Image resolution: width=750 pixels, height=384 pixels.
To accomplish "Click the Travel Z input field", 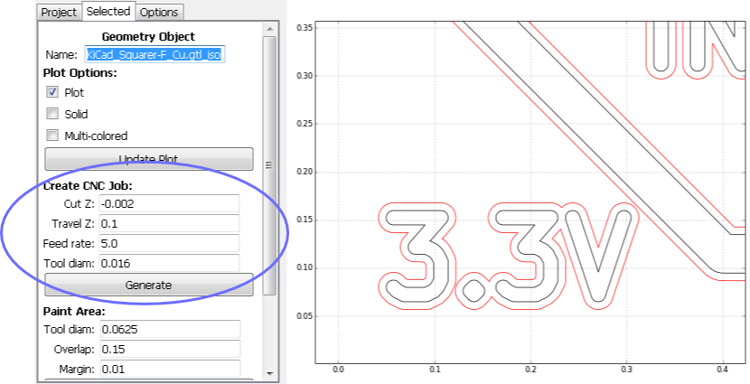I will 168,223.
